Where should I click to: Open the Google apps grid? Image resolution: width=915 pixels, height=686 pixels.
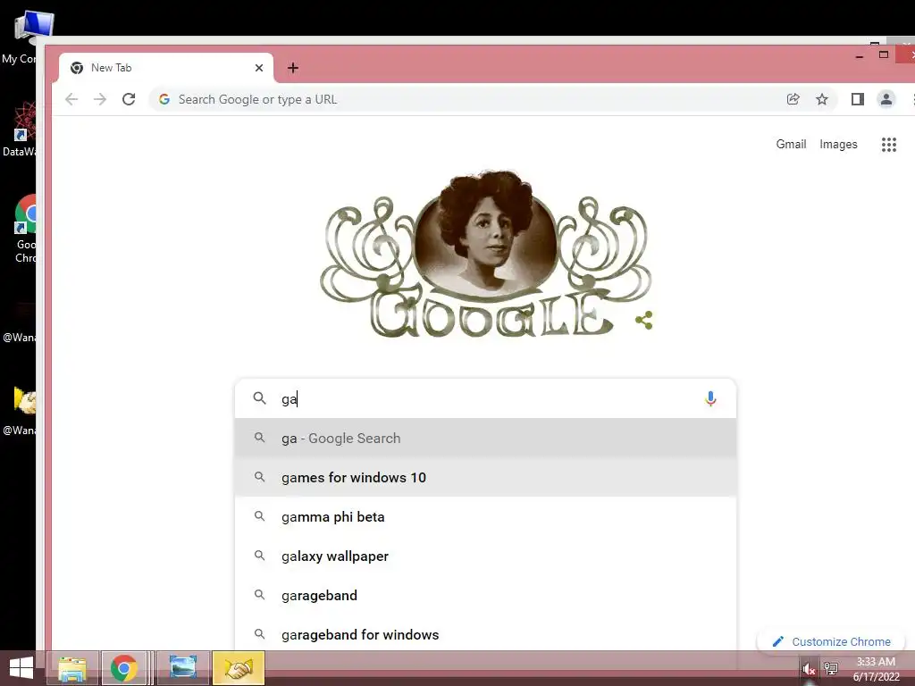[x=888, y=144]
